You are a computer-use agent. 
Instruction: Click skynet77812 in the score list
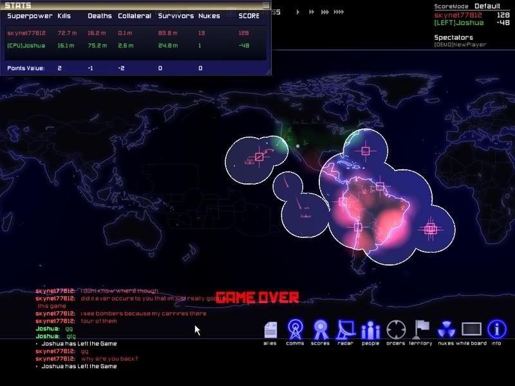coord(457,15)
